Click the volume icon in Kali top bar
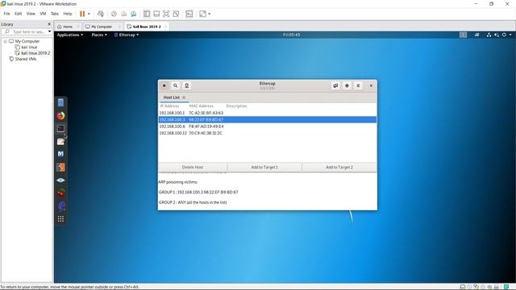Viewport: 516px width, 290px height. pos(497,35)
